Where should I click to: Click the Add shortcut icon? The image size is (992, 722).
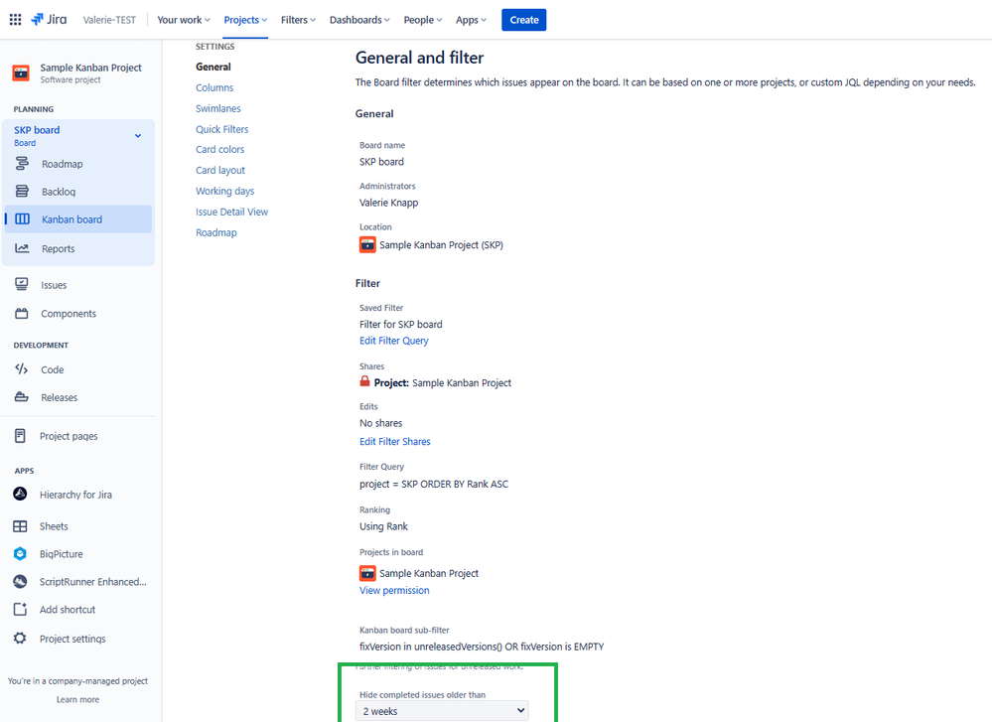coord(20,609)
